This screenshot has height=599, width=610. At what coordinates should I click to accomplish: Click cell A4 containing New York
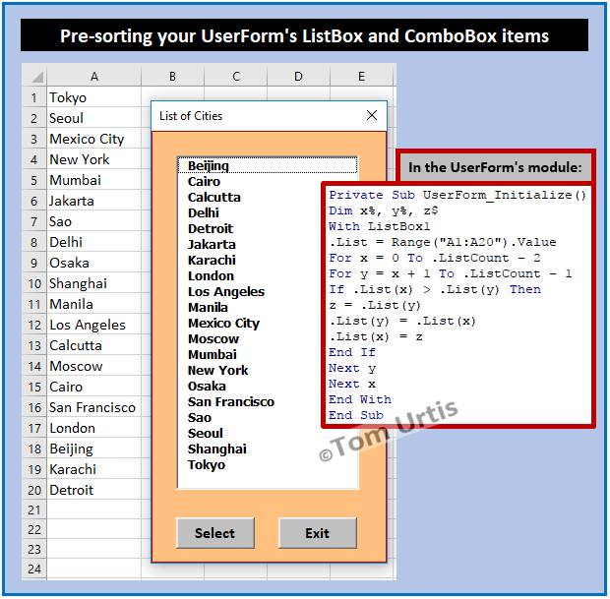[93, 159]
